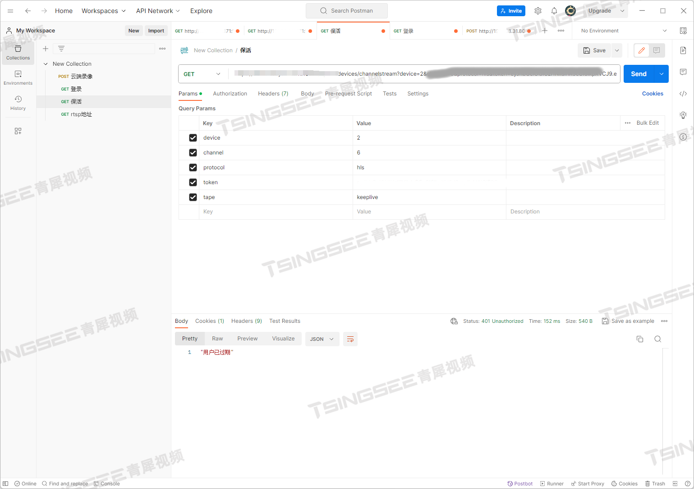Open the JSON format dropdown
694x489 pixels.
[322, 339]
